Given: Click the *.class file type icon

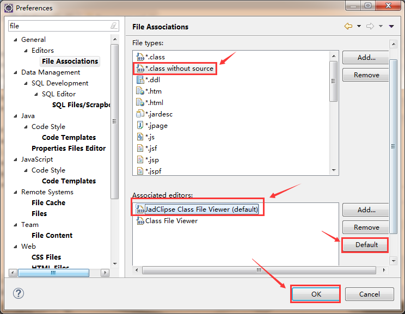Looking at the screenshot, I should click(140, 57).
